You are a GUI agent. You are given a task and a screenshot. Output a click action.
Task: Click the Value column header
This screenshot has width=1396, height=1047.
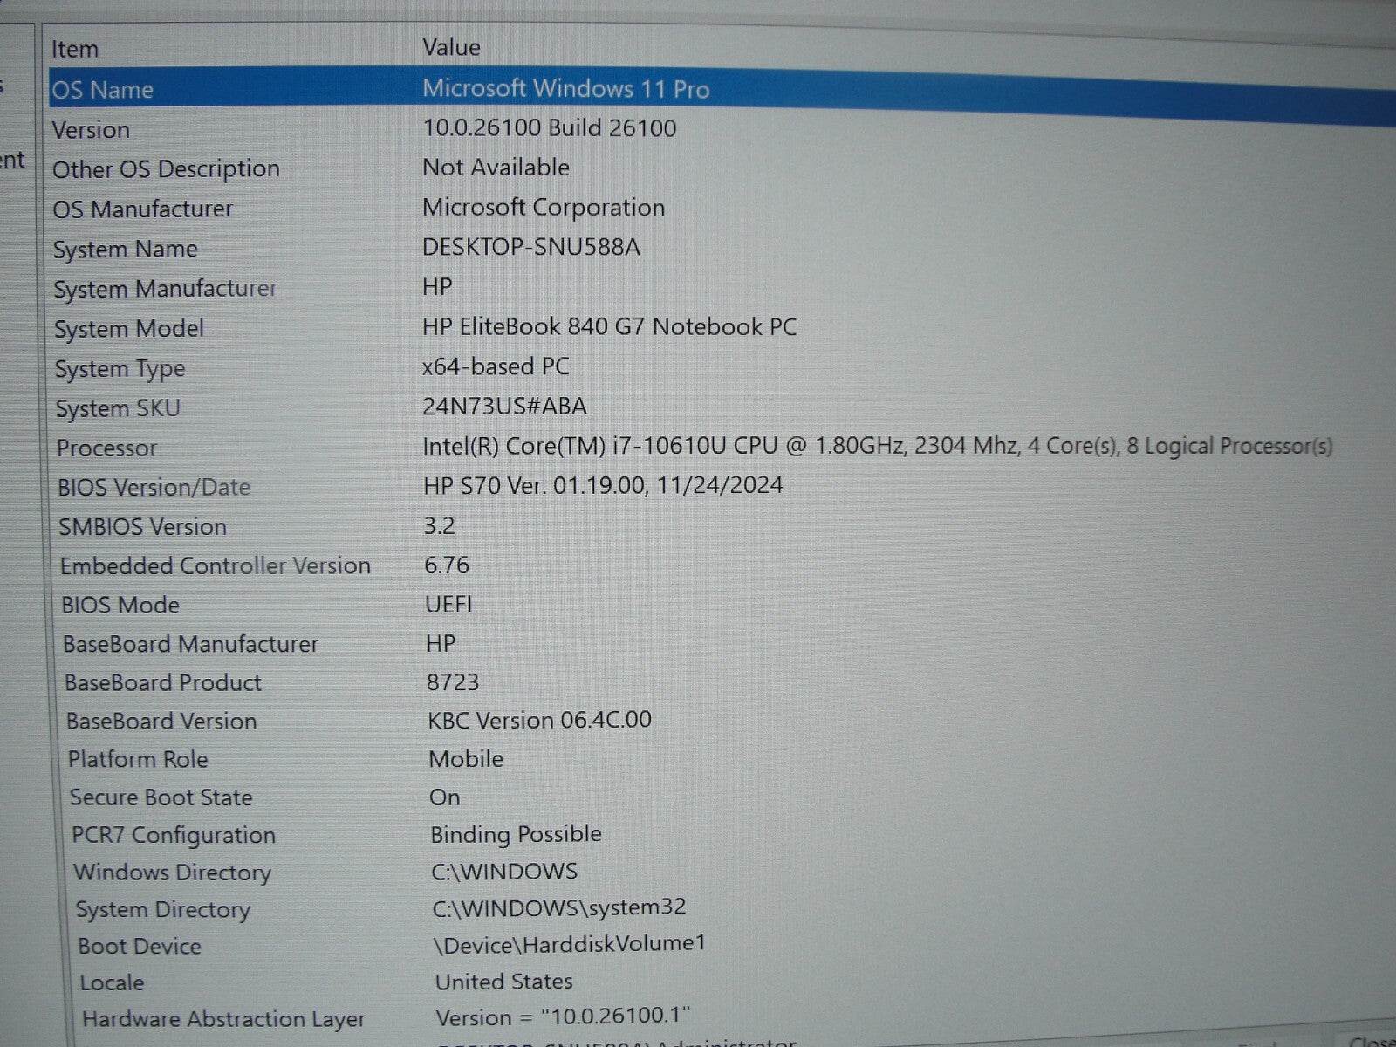click(451, 46)
